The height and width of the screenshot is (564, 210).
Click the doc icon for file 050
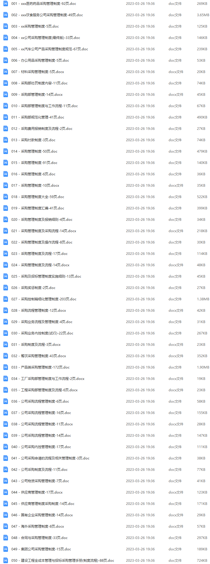(x=6, y=561)
